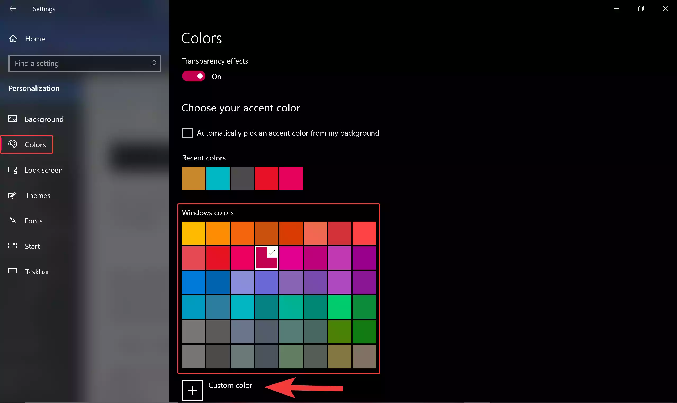Click the Home house icon
This screenshot has width=677, height=403.
tap(13, 38)
